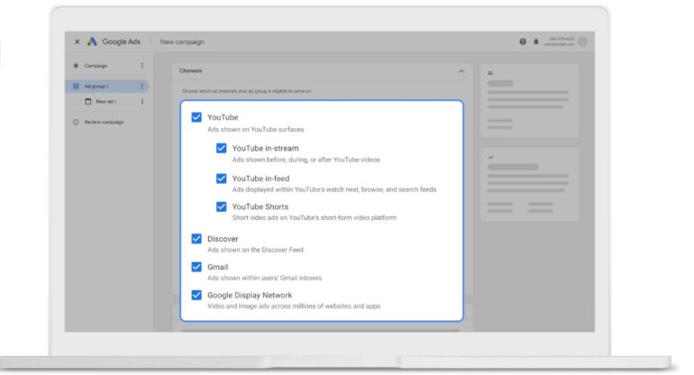694x375 pixels.
Task: Select Campaign in the sidebar
Action: [96, 66]
